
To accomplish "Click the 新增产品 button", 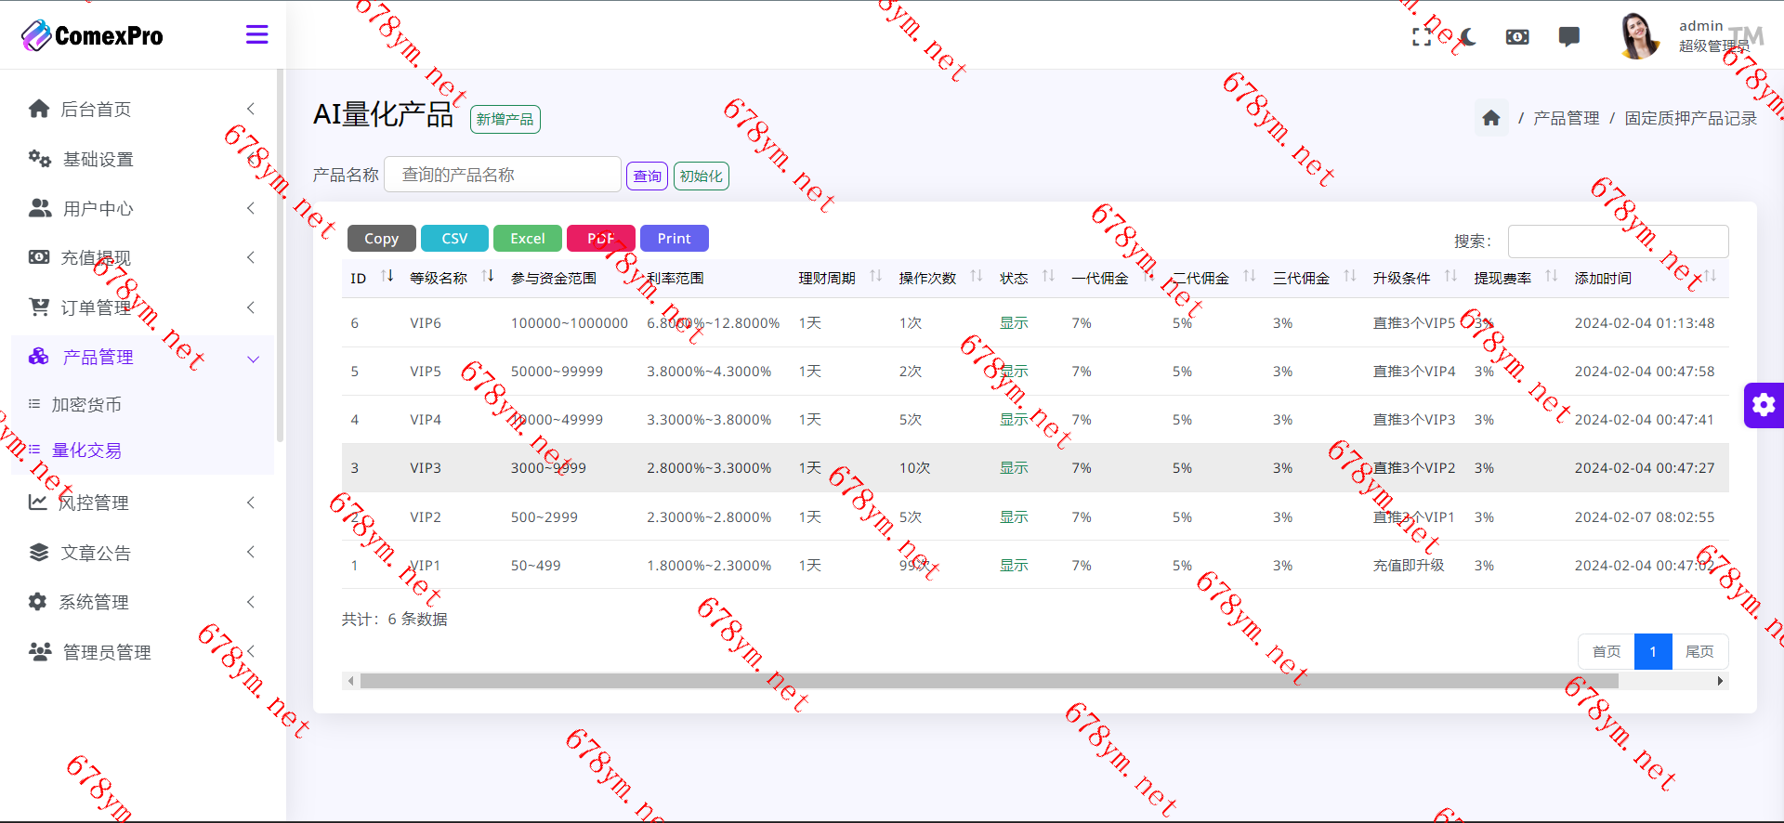I will click(505, 120).
